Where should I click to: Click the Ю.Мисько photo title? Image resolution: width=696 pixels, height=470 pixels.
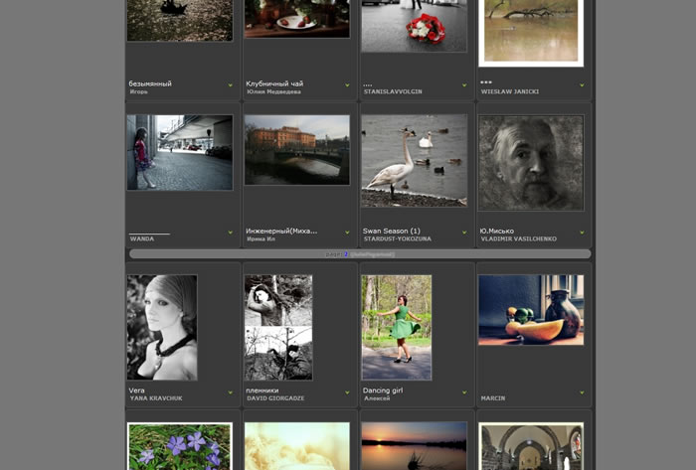click(497, 231)
